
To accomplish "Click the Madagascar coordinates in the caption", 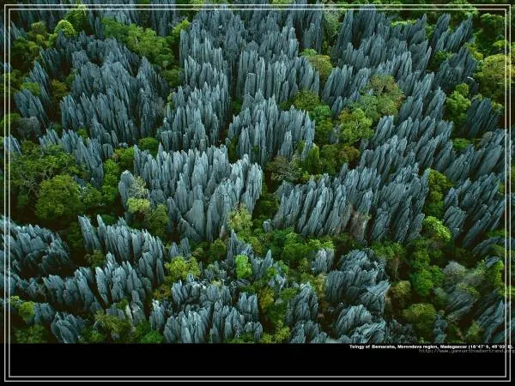I will click(491, 347).
